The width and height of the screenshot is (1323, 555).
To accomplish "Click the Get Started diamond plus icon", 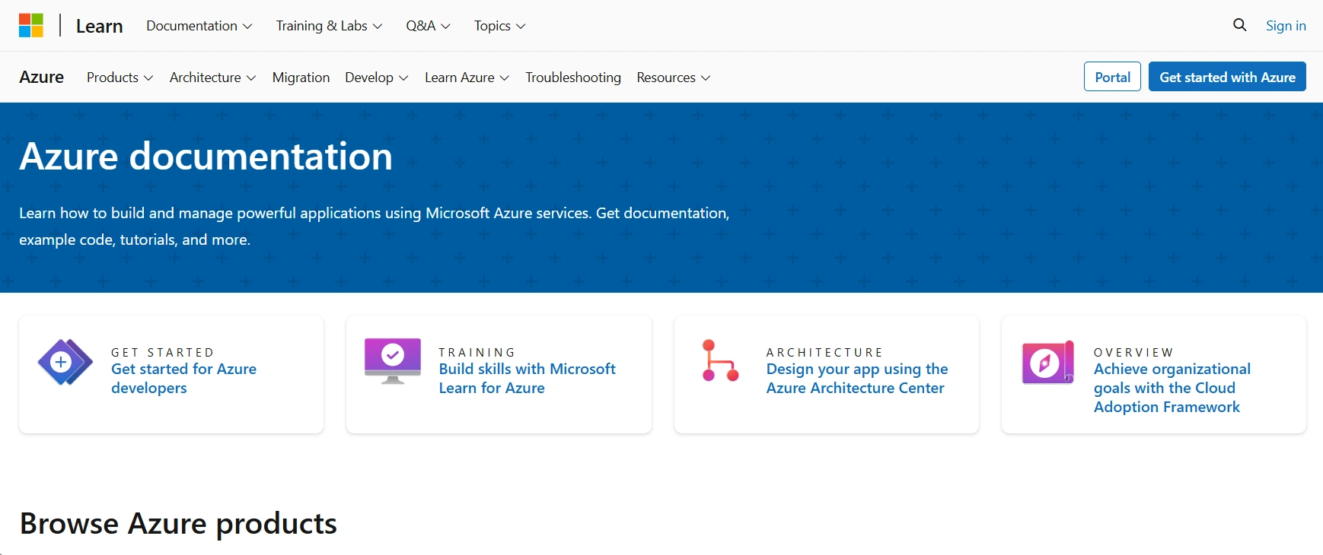I will [x=65, y=362].
